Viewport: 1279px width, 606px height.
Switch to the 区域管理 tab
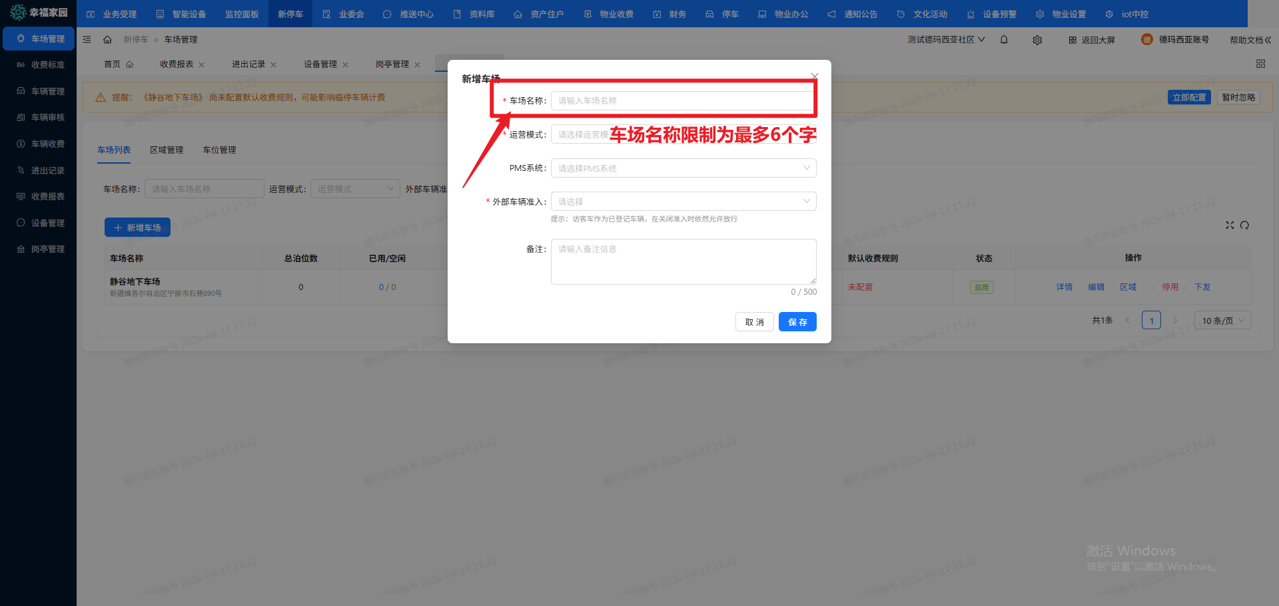(167, 150)
